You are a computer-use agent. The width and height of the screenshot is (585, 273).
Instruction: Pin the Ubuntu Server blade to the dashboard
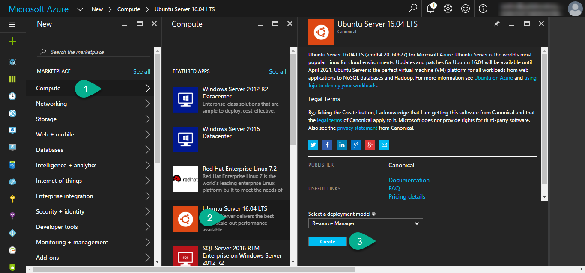(497, 24)
